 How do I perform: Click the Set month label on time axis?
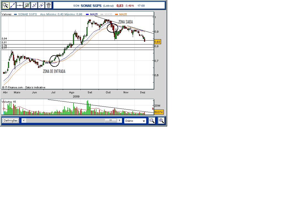[90, 92]
